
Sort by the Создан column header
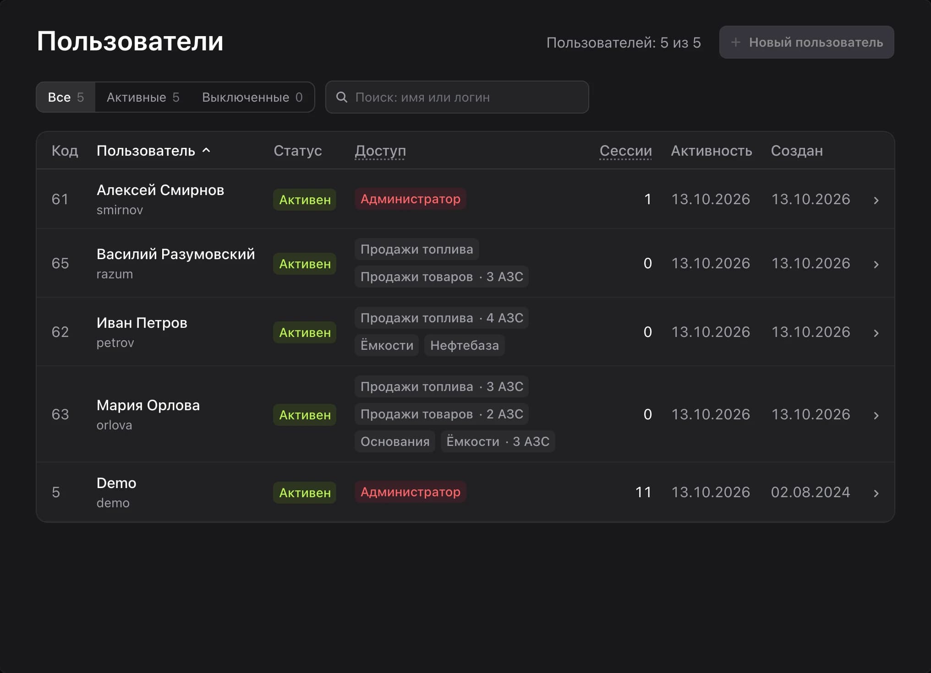pos(797,151)
